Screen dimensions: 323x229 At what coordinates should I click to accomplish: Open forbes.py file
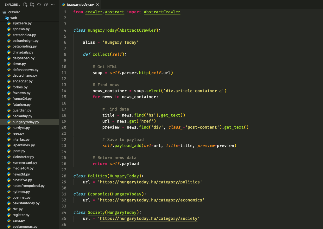click(x=29, y=87)
